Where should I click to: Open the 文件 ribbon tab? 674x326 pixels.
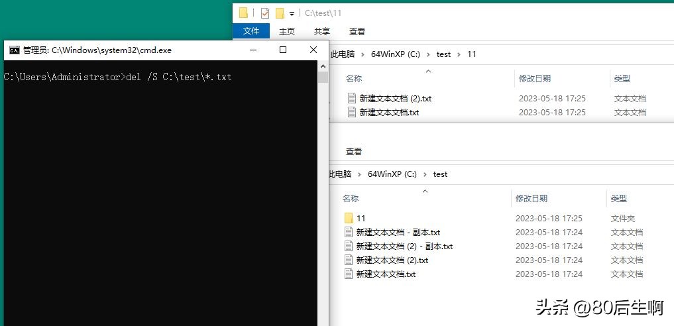tap(251, 31)
